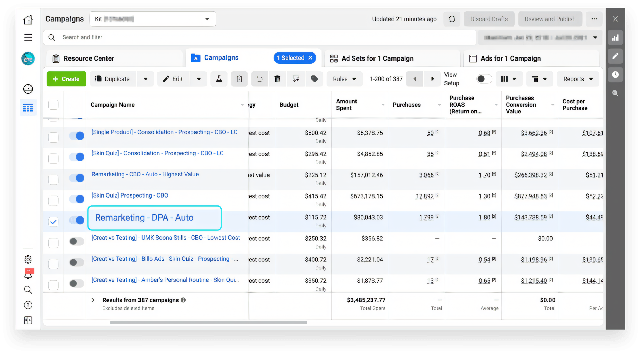This screenshot has width=641, height=354.
Task: Open the Resource Center tab
Action: tap(89, 58)
